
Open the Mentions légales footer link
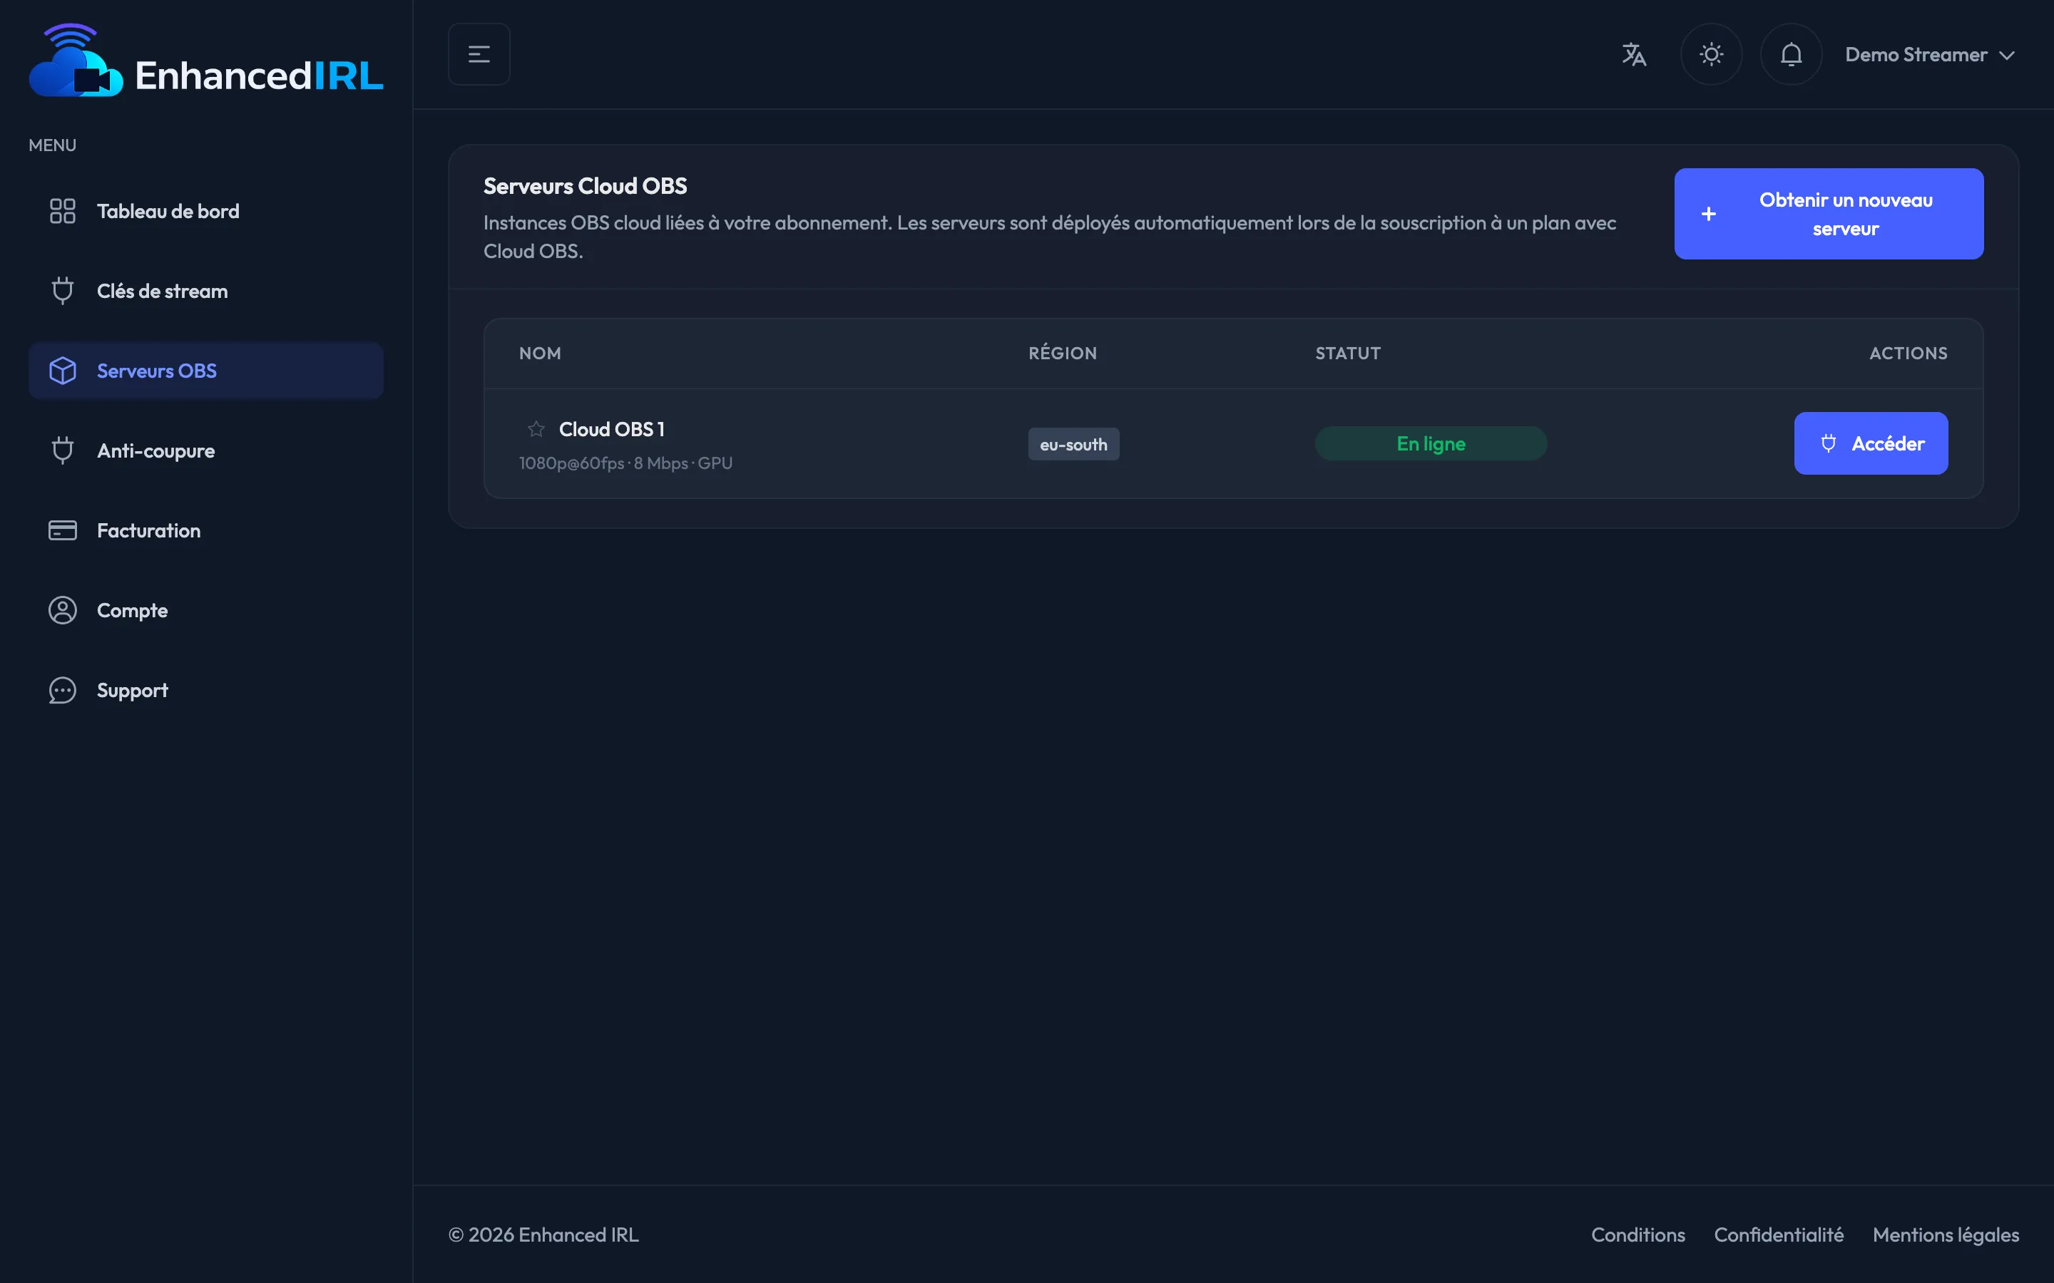coord(1946,1235)
